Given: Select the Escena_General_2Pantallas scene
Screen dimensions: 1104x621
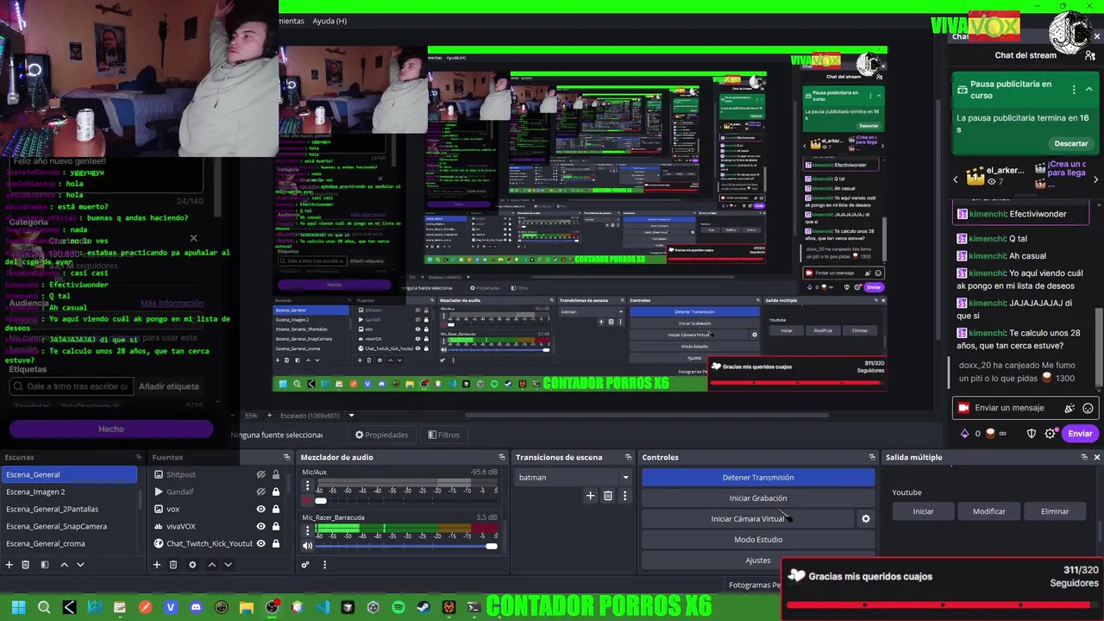Looking at the screenshot, I should point(69,509).
